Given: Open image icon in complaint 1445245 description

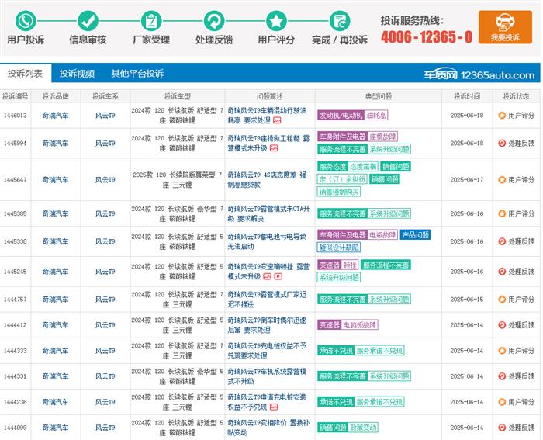Looking at the screenshot, I should (267, 276).
